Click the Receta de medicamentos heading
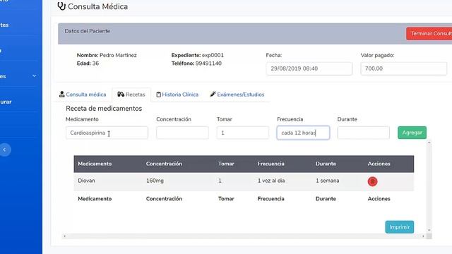Viewport: 452px width, 254px height. point(104,108)
